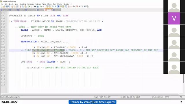185x104 pixels.
Task: Click the macro Playback icon
Action: coord(82,6)
